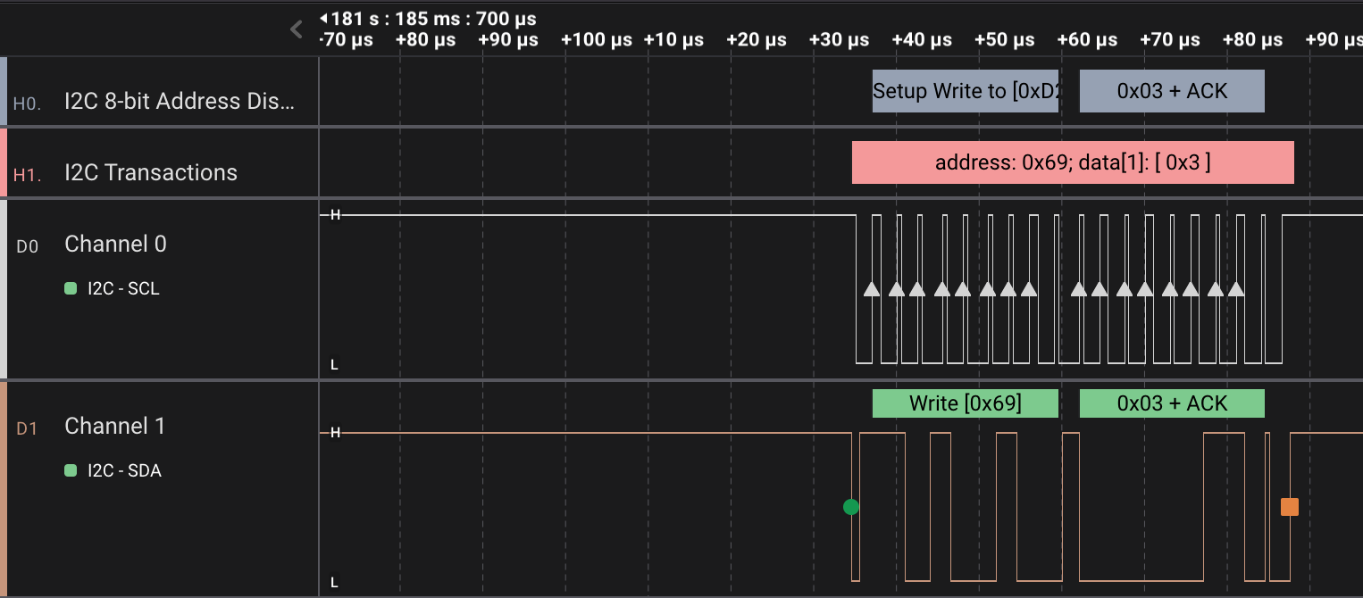Image resolution: width=1363 pixels, height=598 pixels.
Task: Click the pink address 0x69 transaction bubble
Action: 1073,162
